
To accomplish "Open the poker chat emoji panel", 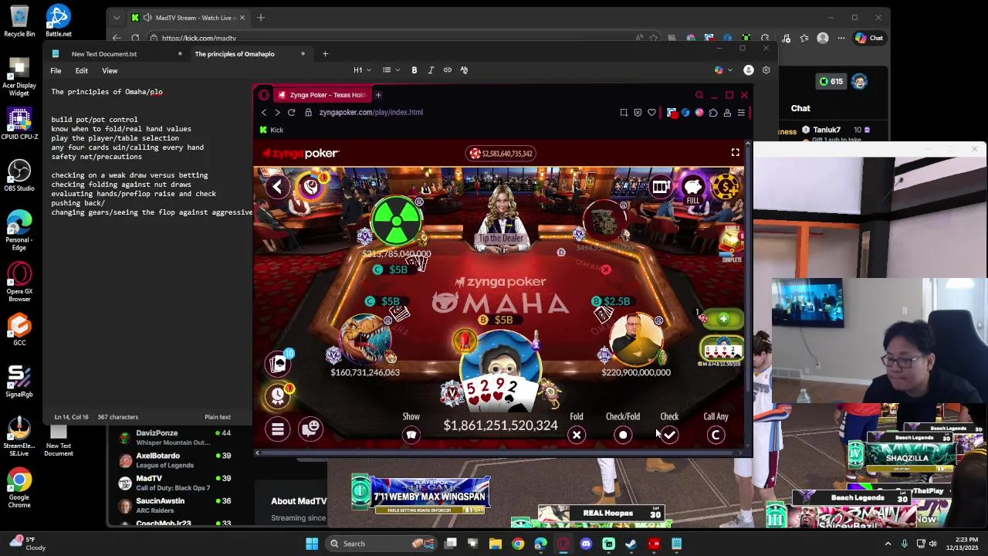I will tap(310, 429).
